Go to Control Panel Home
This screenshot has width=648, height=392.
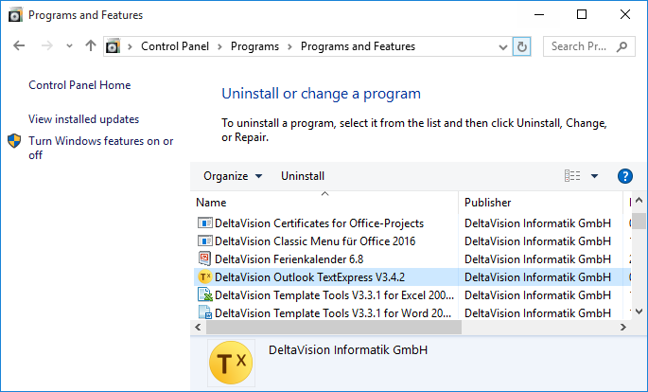click(x=79, y=85)
